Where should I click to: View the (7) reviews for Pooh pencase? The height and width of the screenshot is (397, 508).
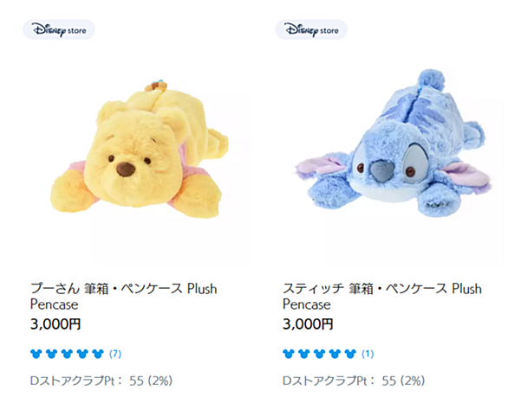[115, 354]
